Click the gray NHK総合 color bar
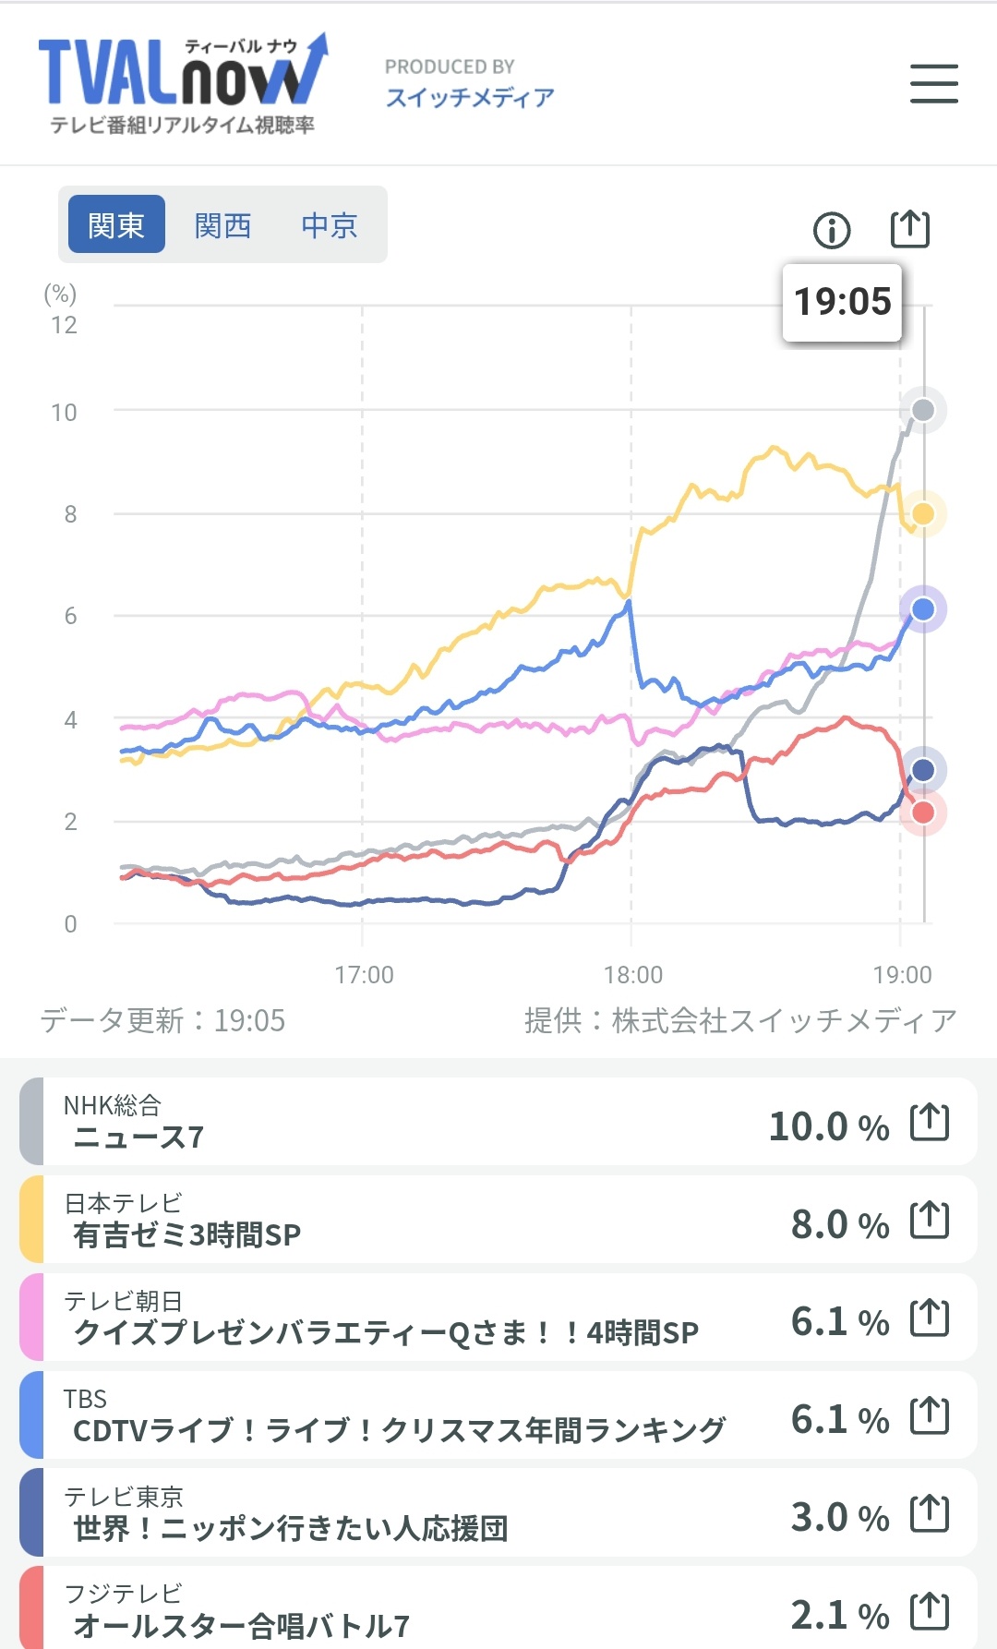 (x=31, y=1121)
